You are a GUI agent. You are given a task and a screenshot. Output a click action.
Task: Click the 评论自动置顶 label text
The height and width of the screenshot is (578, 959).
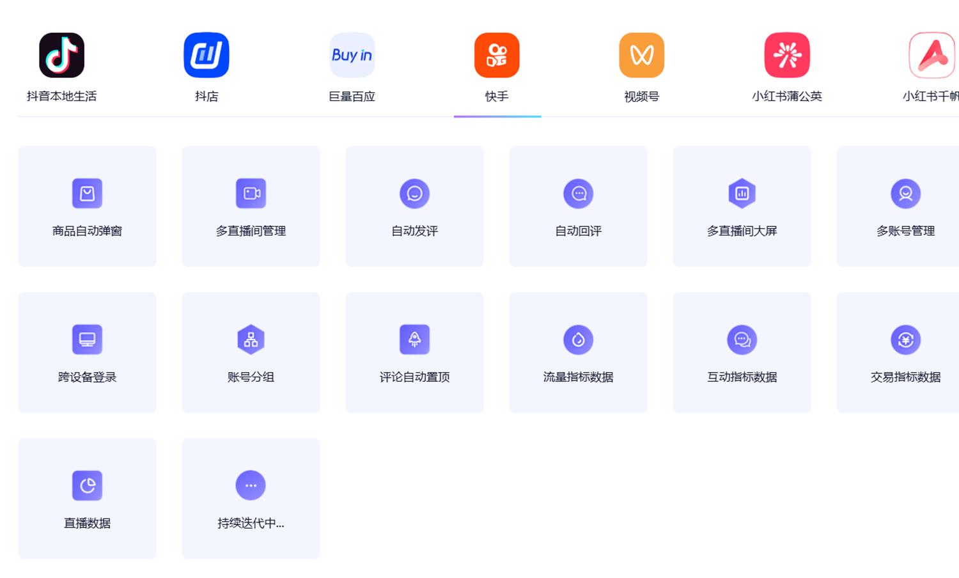click(x=414, y=377)
